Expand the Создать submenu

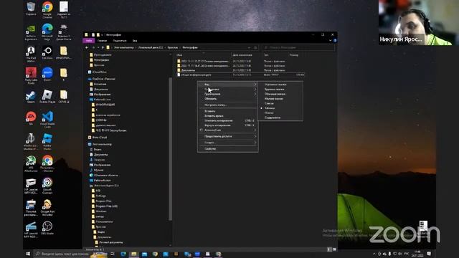[x=228, y=143]
